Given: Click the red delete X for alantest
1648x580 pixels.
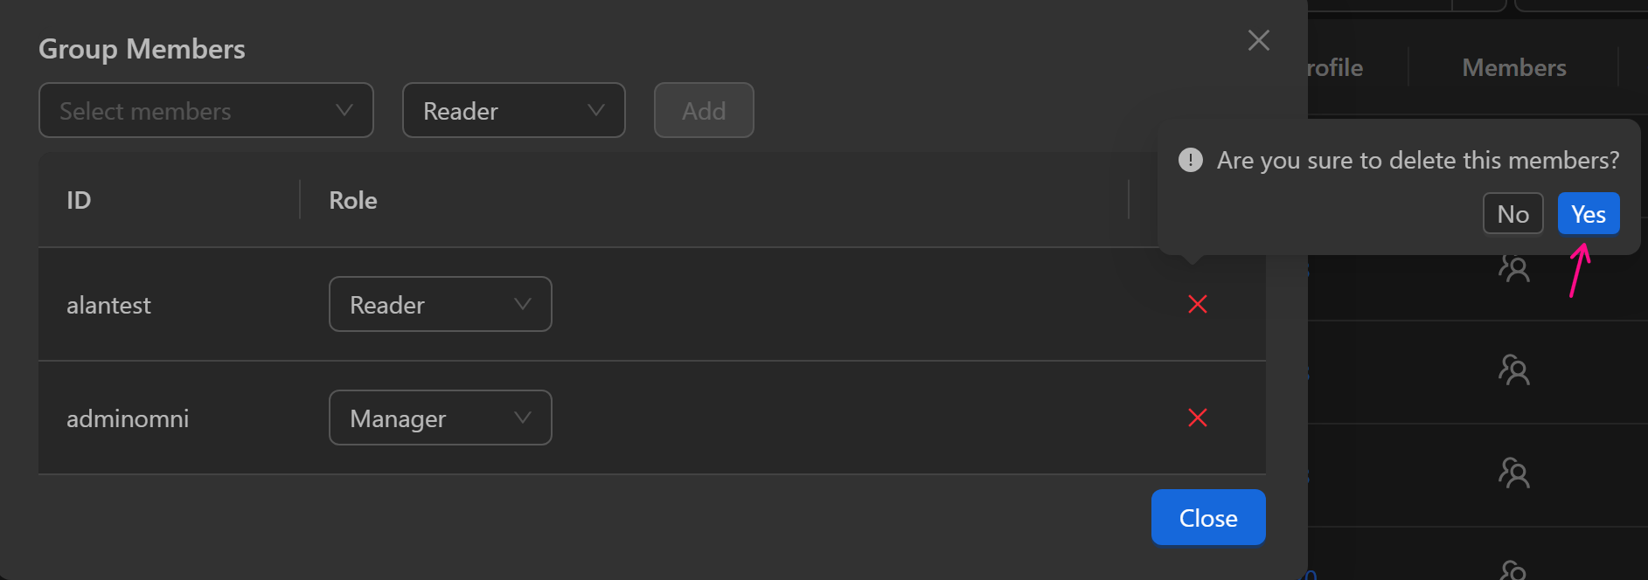Looking at the screenshot, I should (1197, 304).
